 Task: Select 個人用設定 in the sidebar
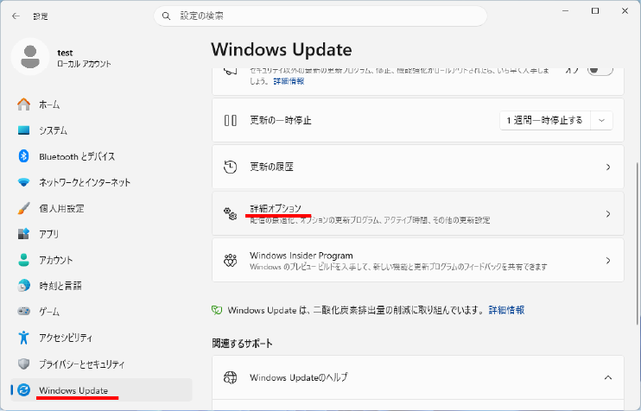click(x=101, y=208)
